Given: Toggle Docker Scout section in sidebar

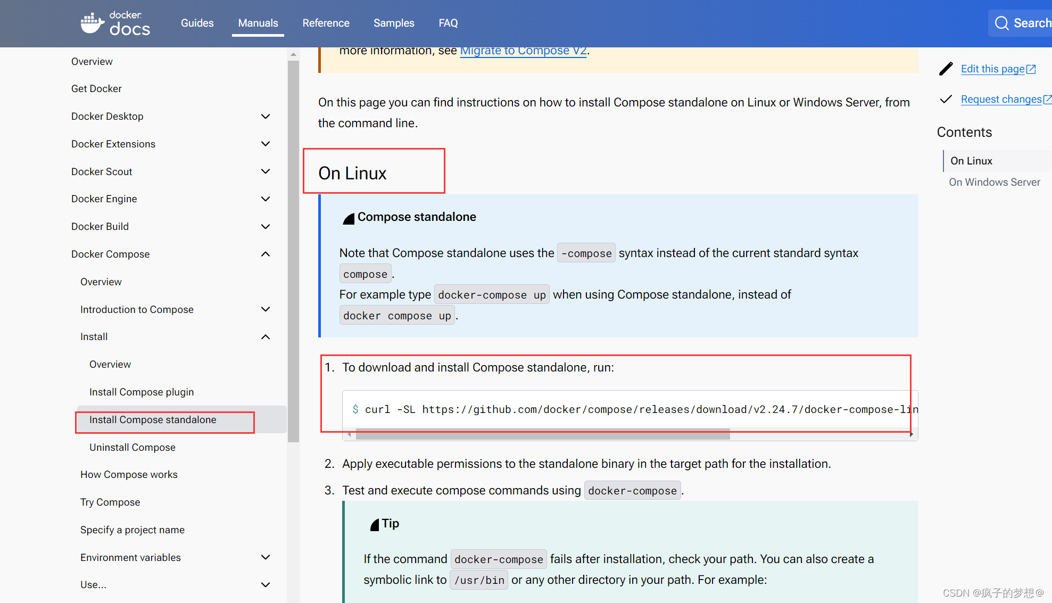Looking at the screenshot, I should [267, 171].
